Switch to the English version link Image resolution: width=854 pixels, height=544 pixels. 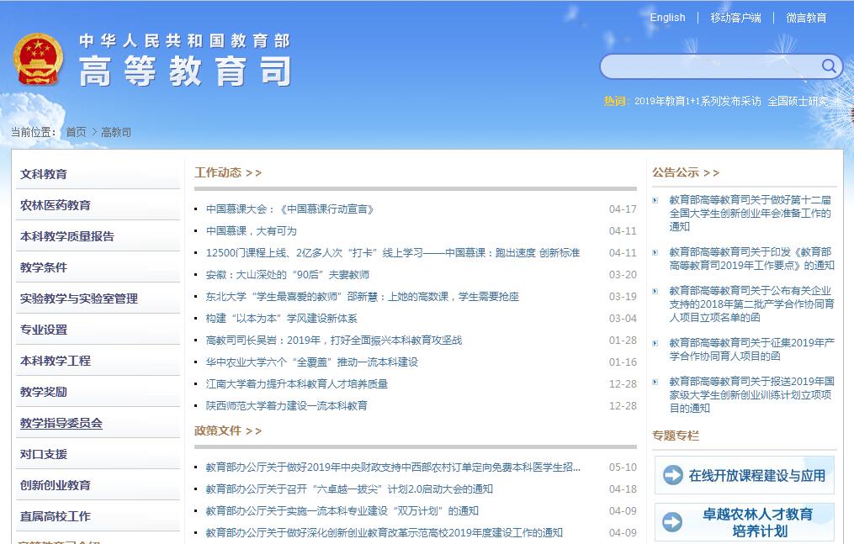[x=667, y=18]
